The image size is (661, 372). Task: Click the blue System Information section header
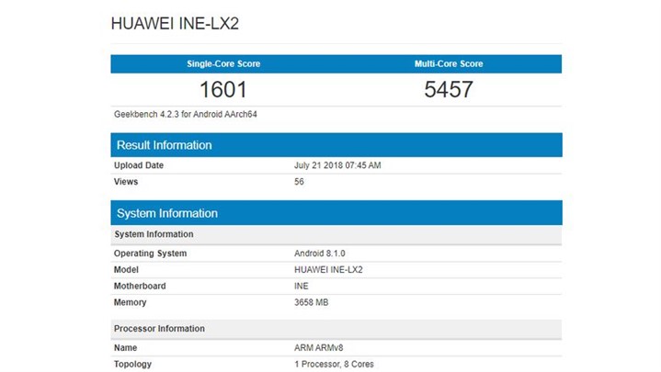point(166,213)
